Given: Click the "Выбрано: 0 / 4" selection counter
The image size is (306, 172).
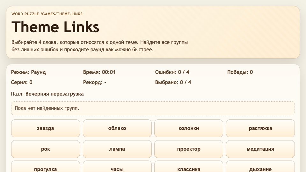Looking at the screenshot, I should coord(173,82).
